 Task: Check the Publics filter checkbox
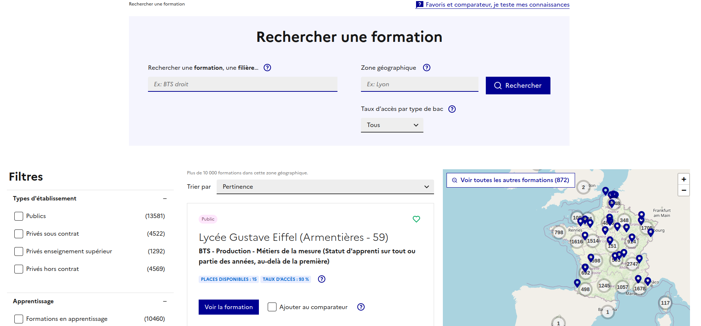coord(19,216)
